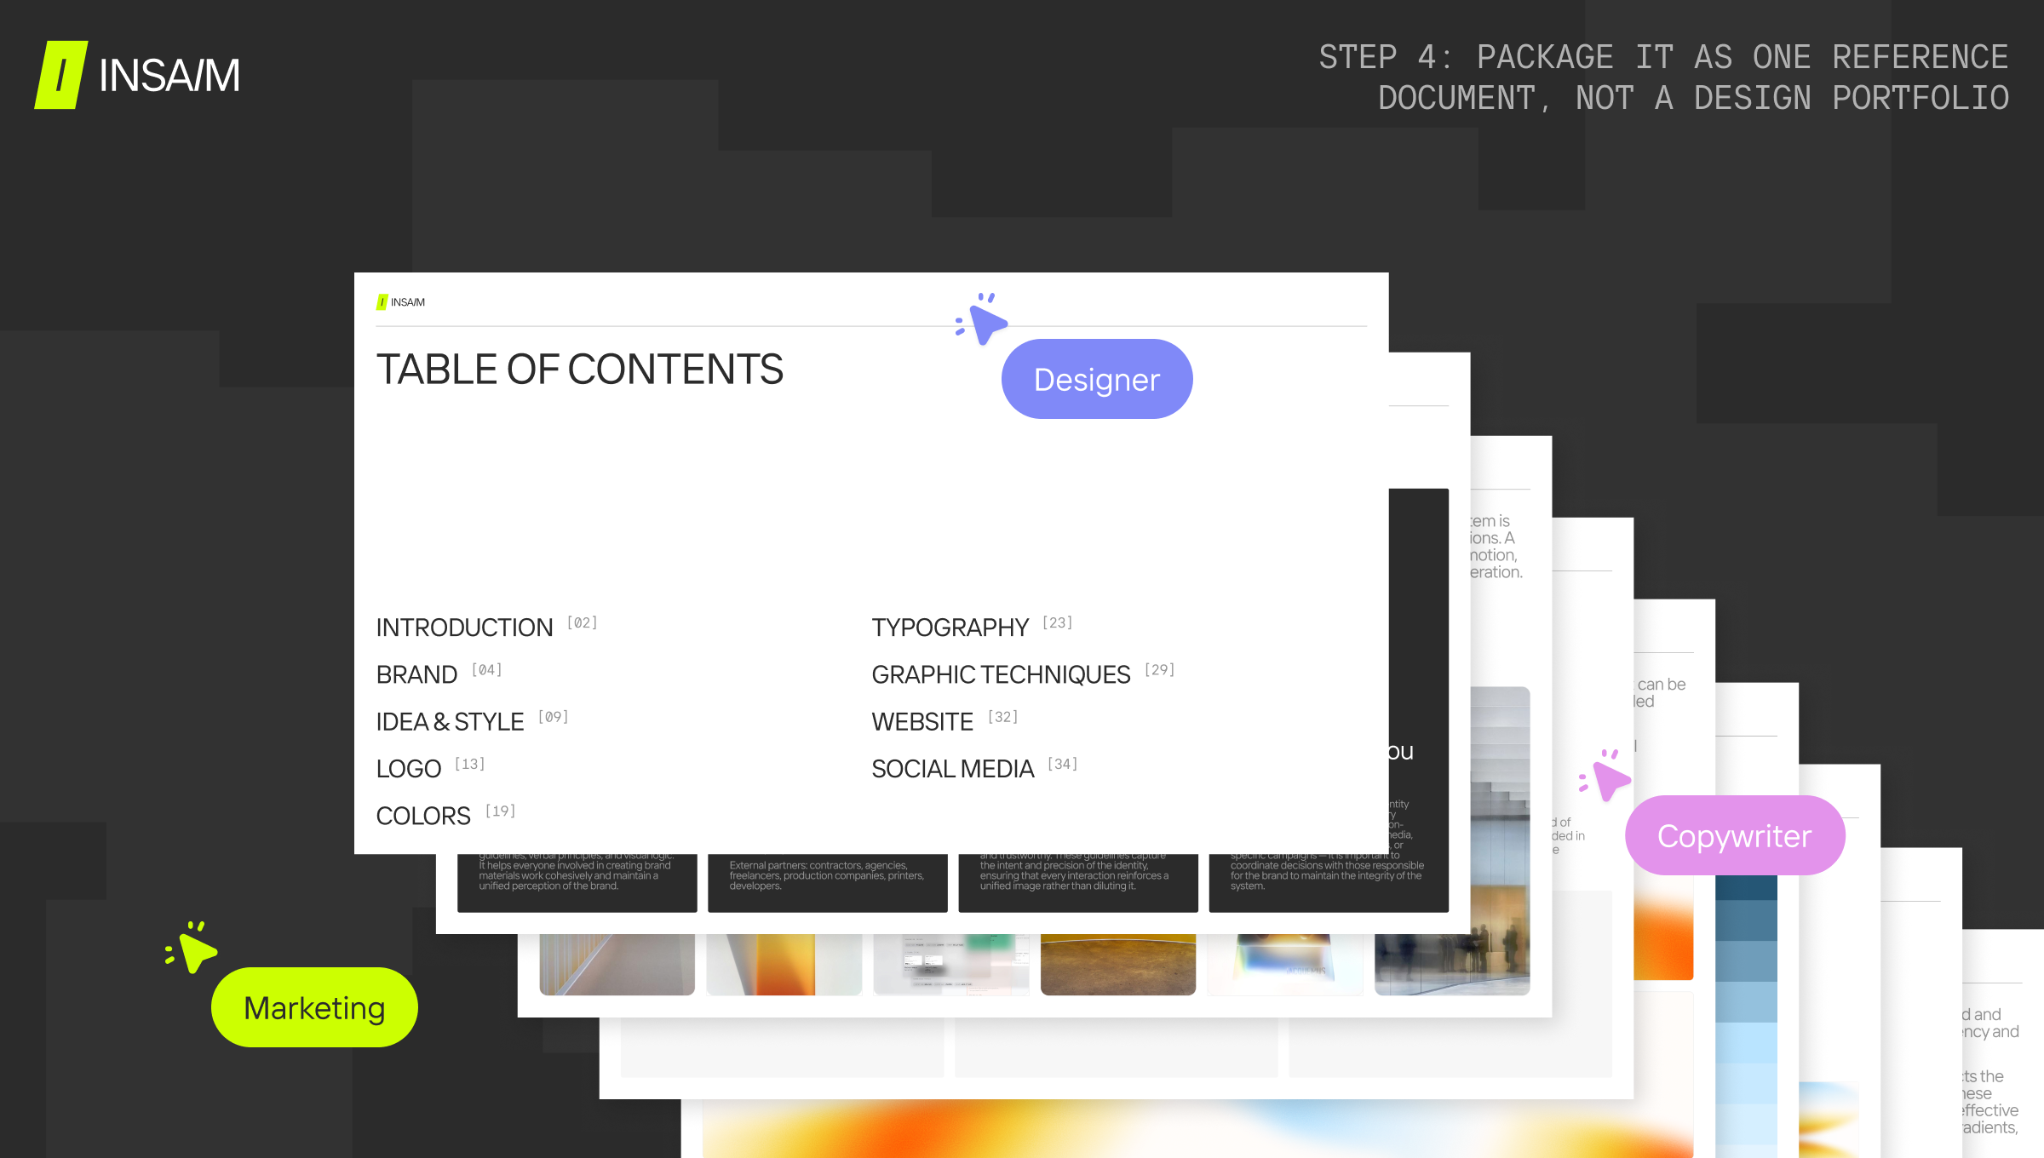
Task: Open the IDEA & STYLE contents entry
Action: coord(473,721)
